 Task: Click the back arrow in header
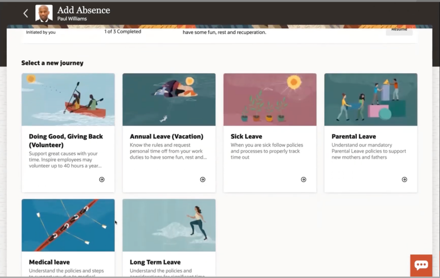[26, 13]
